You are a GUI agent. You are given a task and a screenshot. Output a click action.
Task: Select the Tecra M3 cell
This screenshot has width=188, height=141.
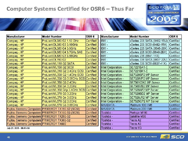click(x=149, y=128)
